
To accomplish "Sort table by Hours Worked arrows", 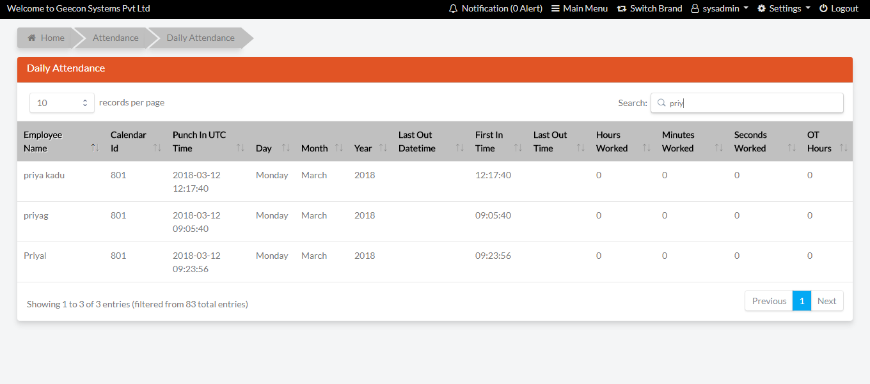I will (x=646, y=148).
